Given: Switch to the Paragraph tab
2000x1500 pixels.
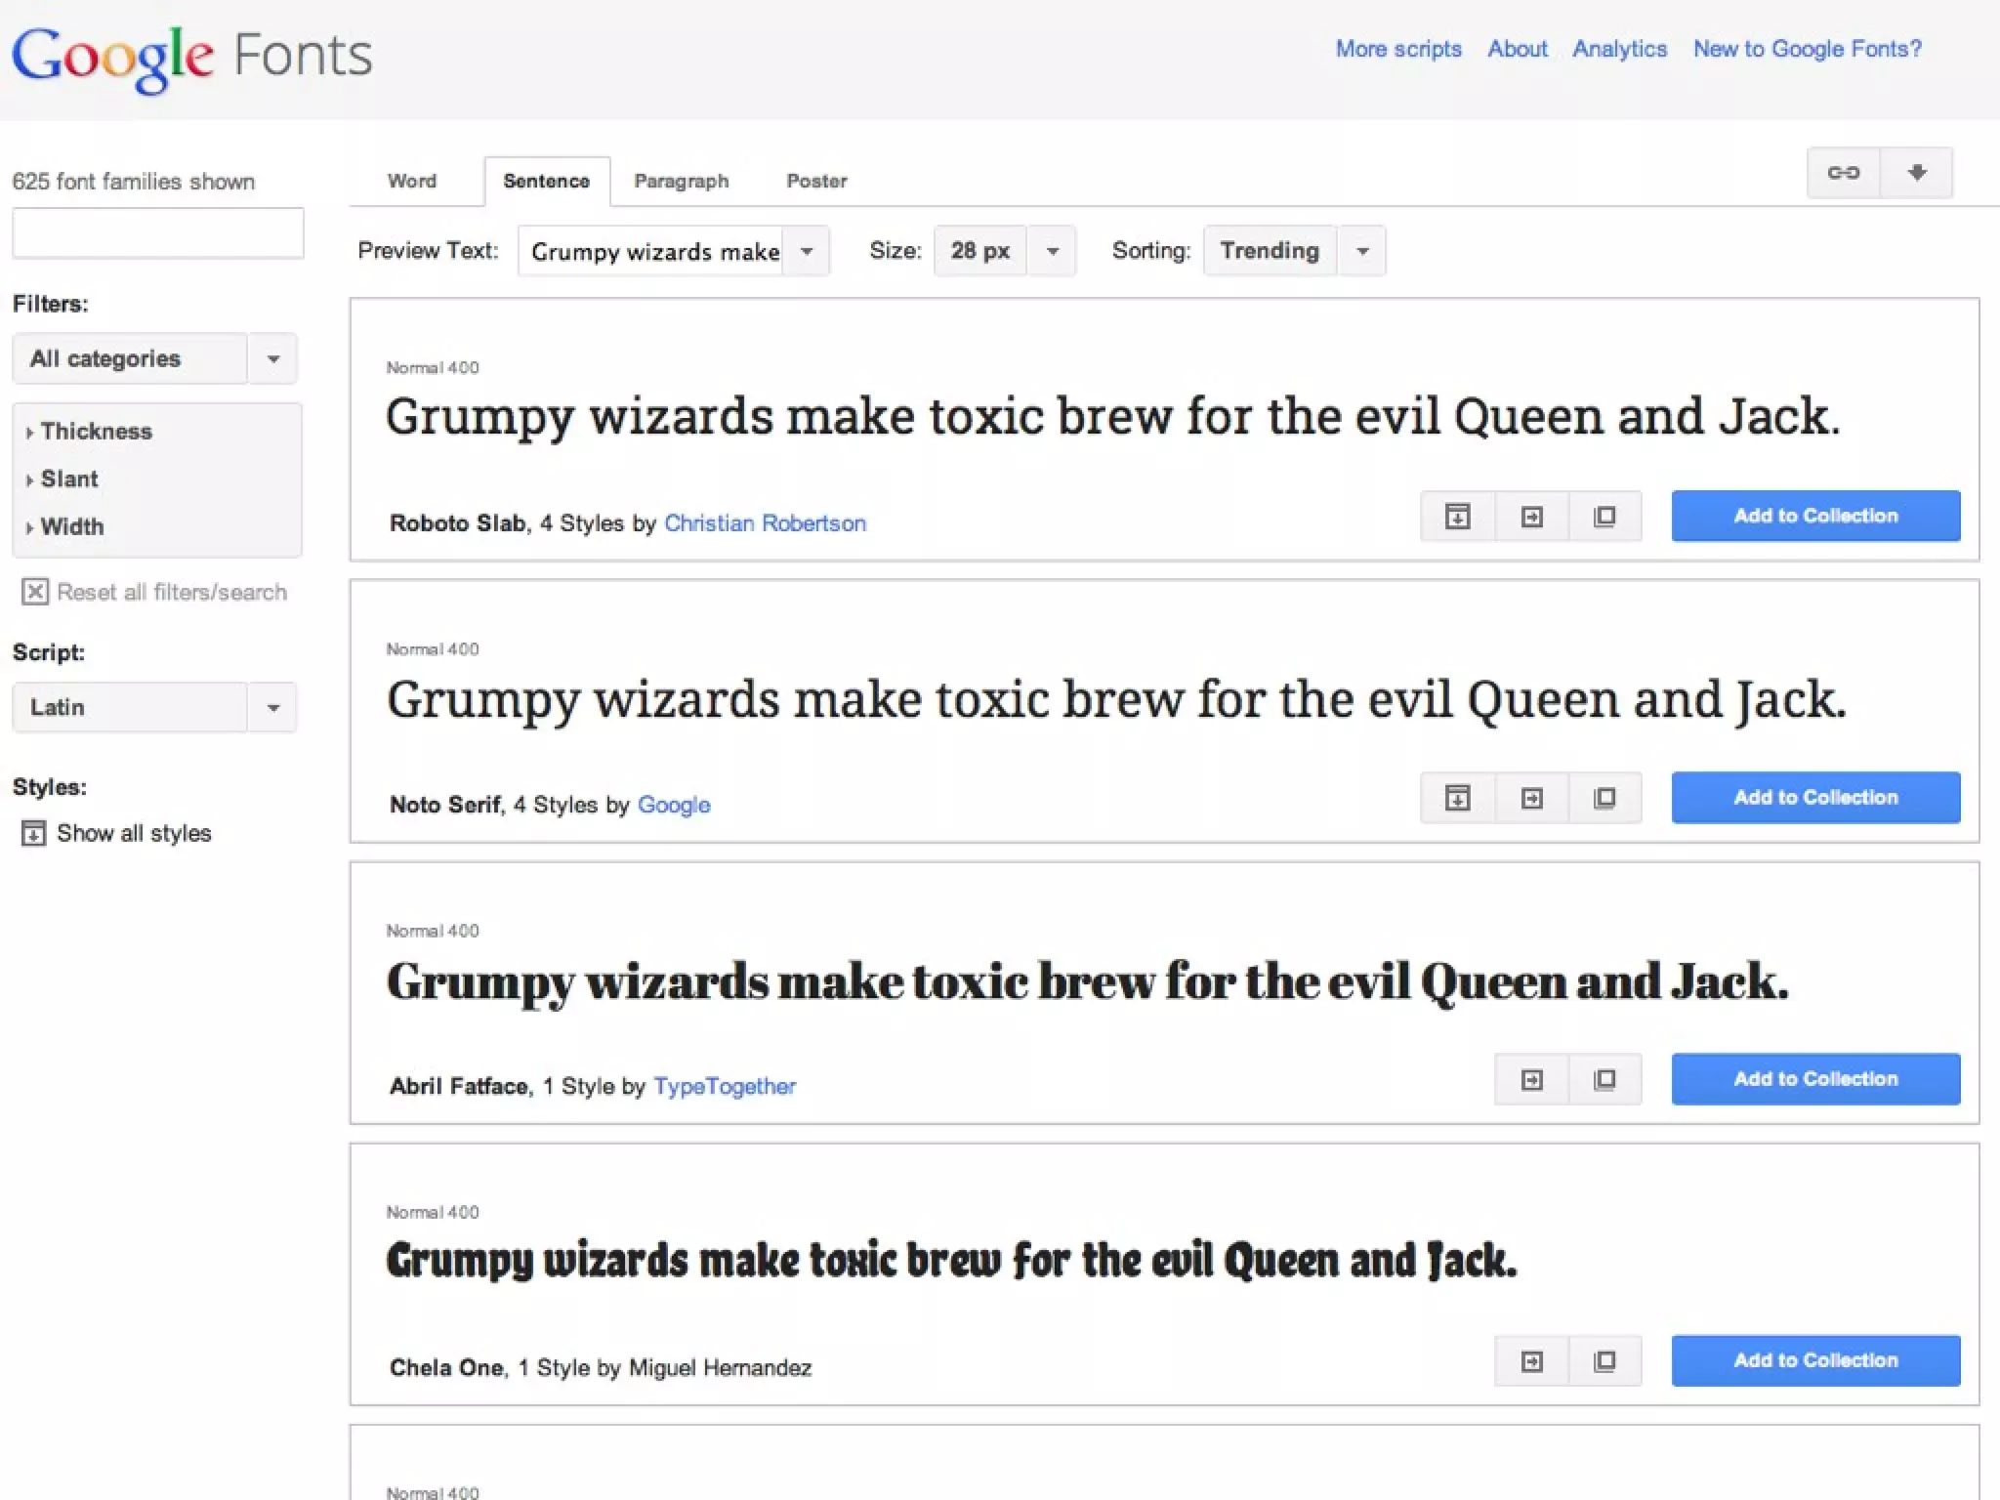Looking at the screenshot, I should (681, 181).
